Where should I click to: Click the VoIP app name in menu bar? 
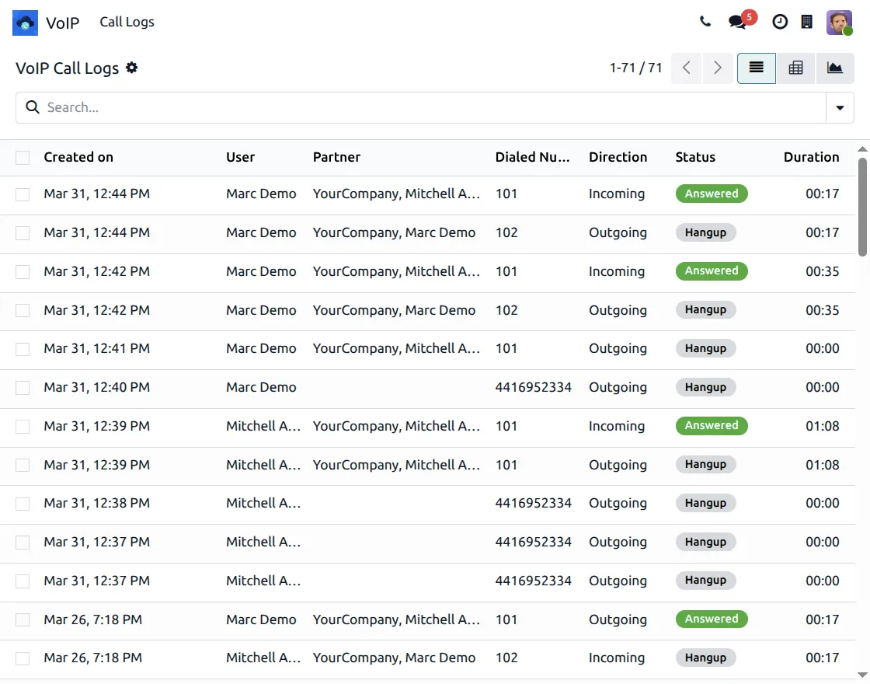pos(64,23)
